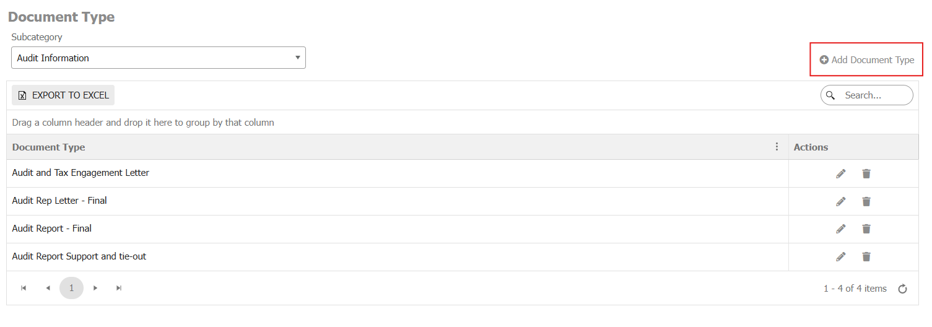Go to the last page

[119, 288]
